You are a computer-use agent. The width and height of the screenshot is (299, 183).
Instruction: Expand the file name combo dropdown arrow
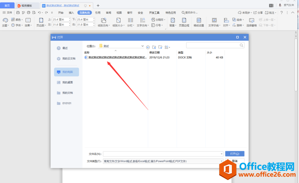(x=222, y=154)
